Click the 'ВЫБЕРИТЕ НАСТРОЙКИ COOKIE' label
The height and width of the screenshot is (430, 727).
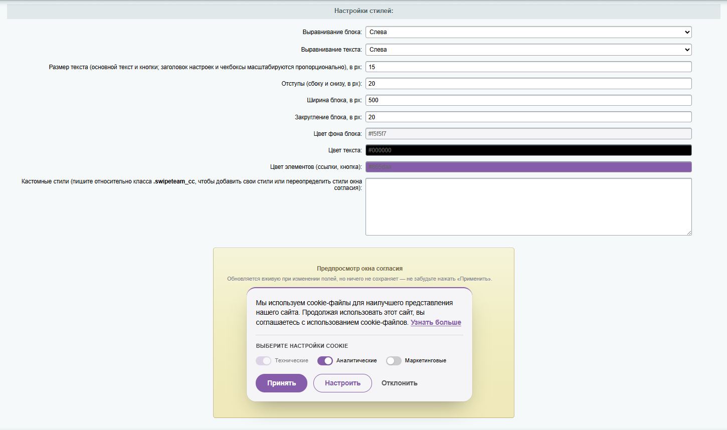pos(302,346)
